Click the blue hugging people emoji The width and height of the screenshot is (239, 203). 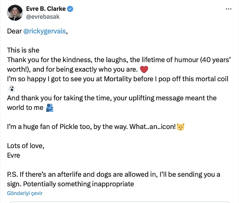[50, 108]
